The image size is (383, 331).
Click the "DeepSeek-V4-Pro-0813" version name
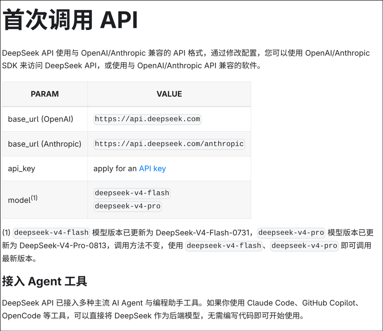(x=63, y=246)
